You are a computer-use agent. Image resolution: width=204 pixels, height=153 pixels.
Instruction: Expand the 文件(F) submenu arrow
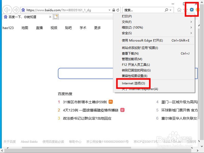[191, 22]
